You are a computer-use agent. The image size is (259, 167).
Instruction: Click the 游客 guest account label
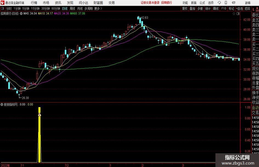click(248, 3)
